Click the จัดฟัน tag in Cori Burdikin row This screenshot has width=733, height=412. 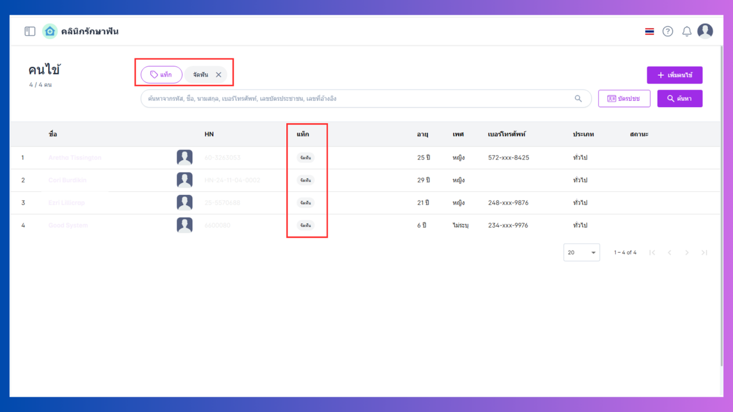[x=305, y=180]
